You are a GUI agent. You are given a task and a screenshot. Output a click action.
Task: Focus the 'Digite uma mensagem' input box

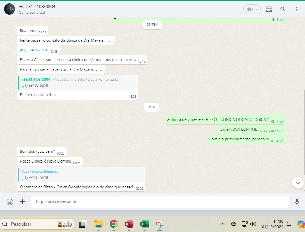[160, 202]
